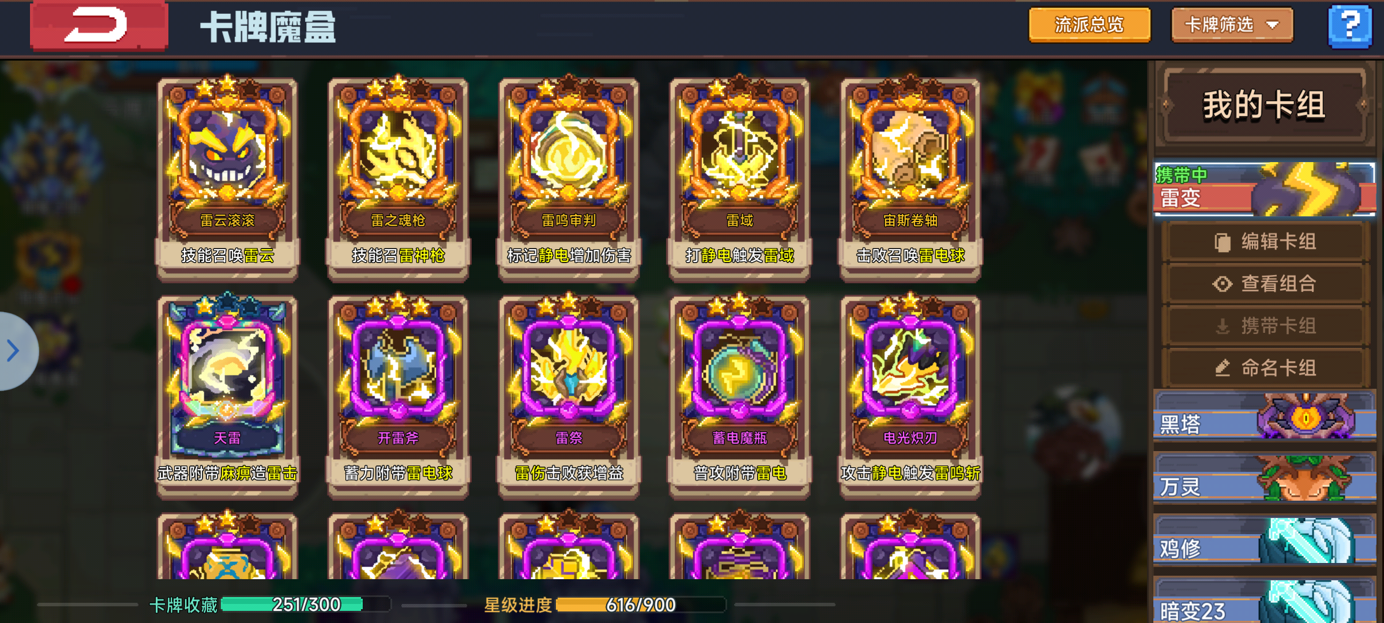
Task: Switch to the 万灵 deck
Action: (1264, 479)
